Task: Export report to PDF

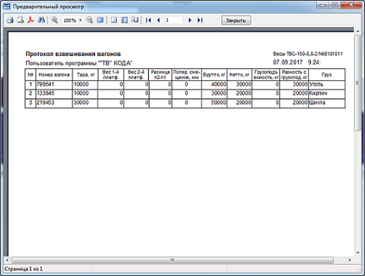Action: point(31,20)
